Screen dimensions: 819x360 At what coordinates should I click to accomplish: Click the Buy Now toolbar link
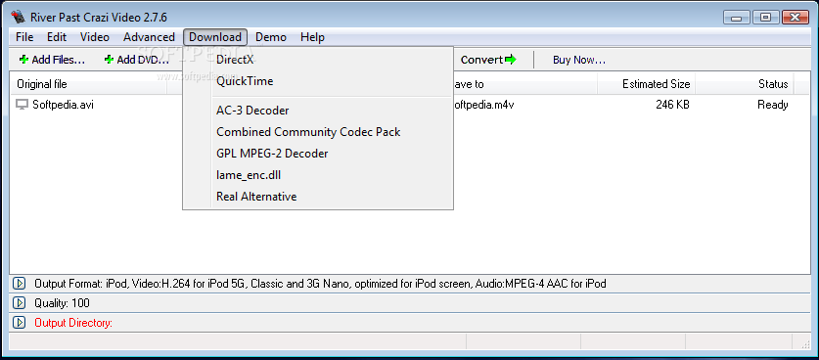click(579, 60)
